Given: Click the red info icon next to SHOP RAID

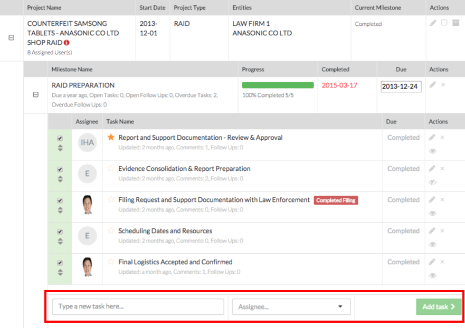Looking at the screenshot, I should (67, 42).
